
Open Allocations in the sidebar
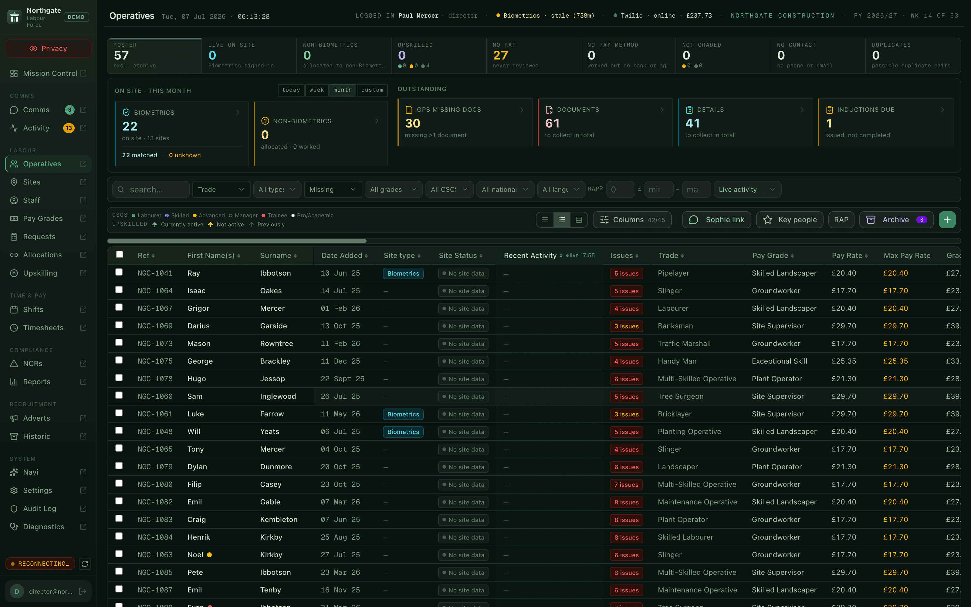pyautogui.click(x=48, y=255)
